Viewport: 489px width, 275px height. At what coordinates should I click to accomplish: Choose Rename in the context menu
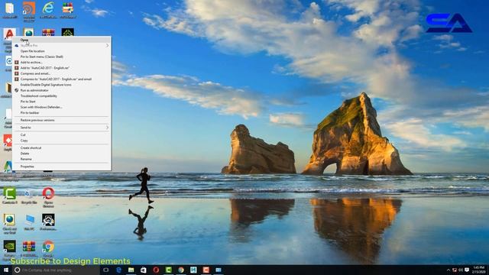(61, 159)
